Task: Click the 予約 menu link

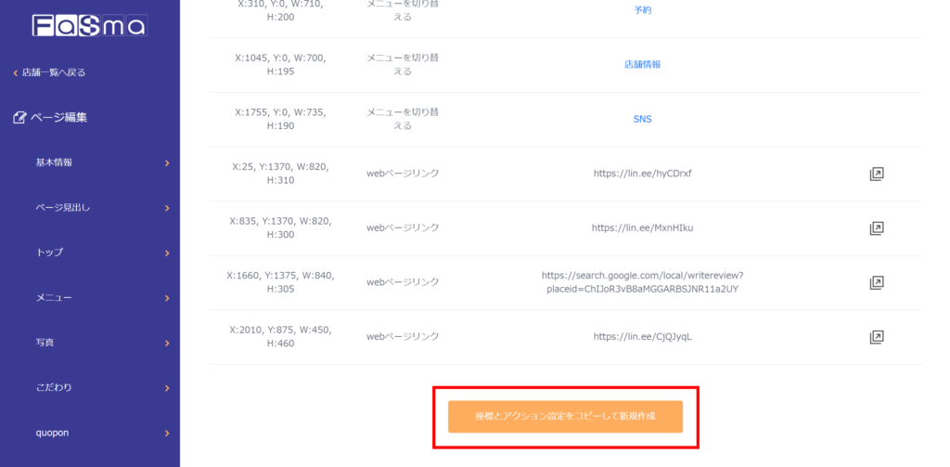Action: tap(642, 11)
